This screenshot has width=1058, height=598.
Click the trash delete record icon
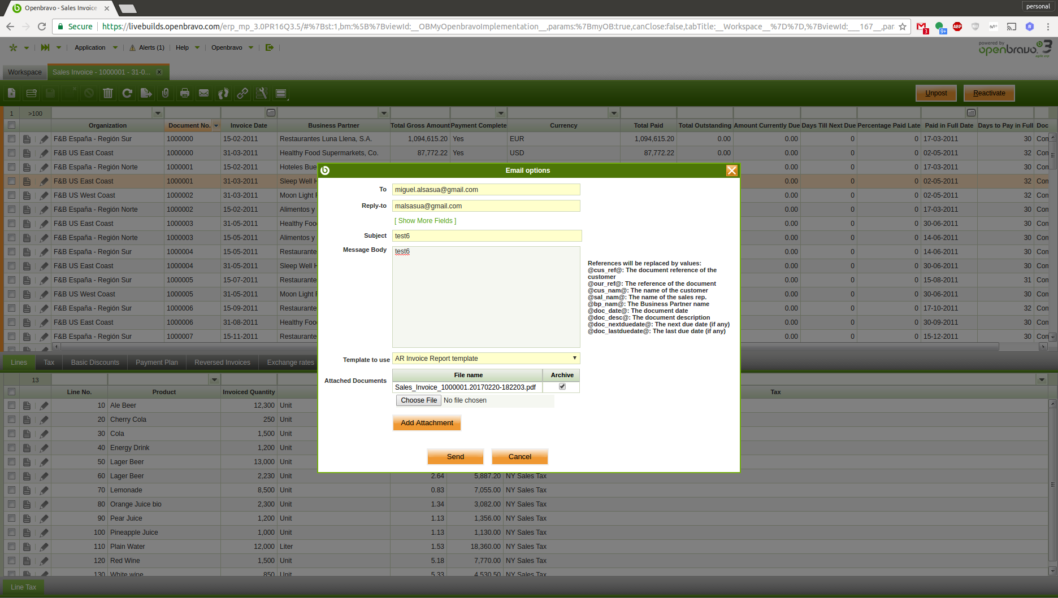(108, 93)
